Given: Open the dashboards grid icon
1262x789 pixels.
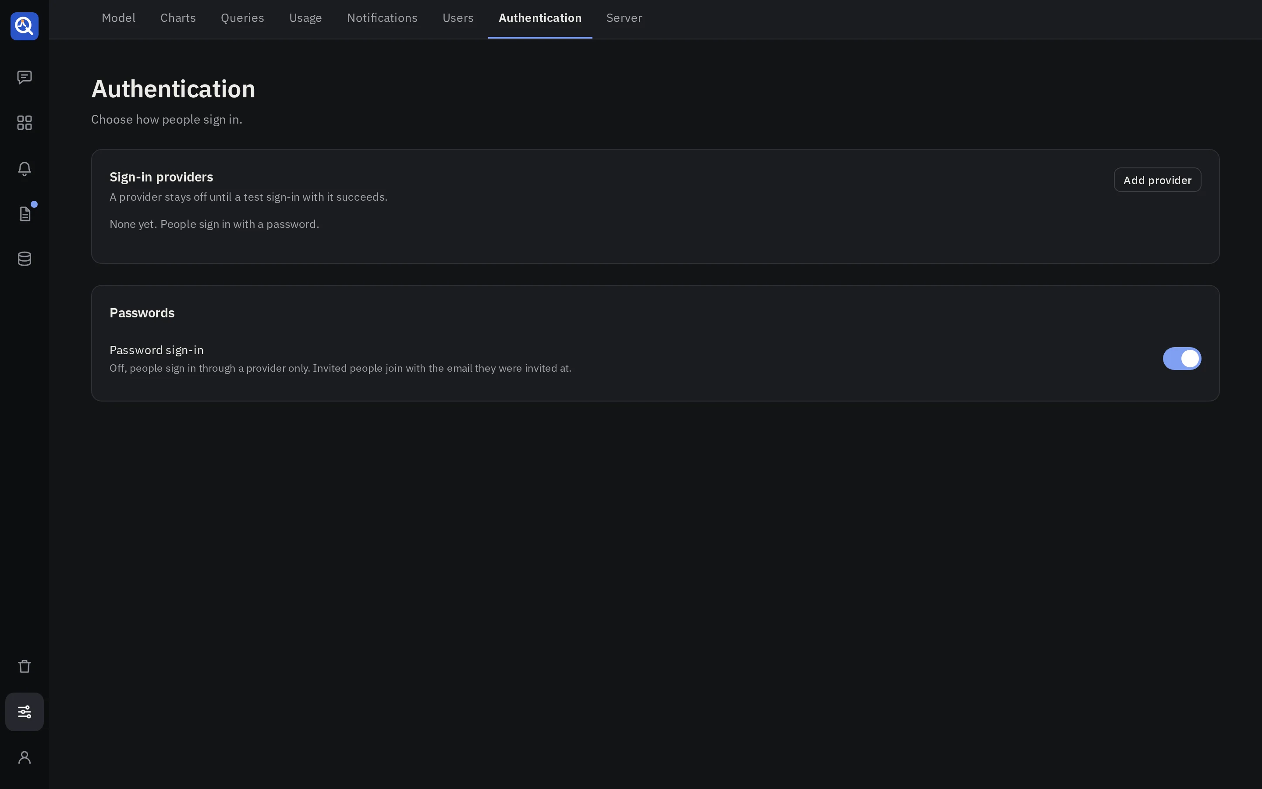Looking at the screenshot, I should pyautogui.click(x=25, y=123).
